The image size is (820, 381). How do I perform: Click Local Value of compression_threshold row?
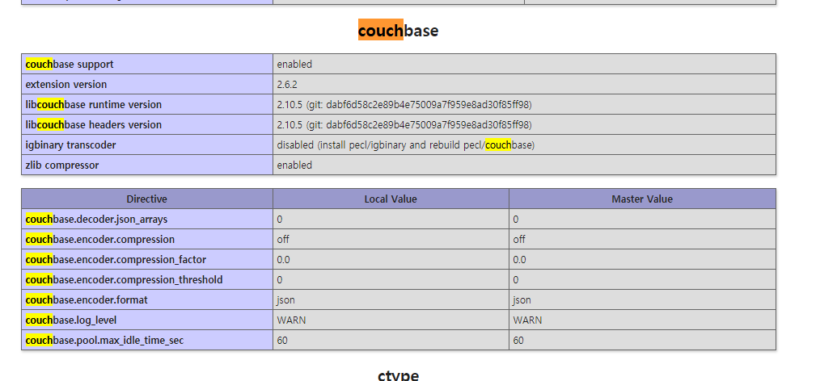pos(280,280)
